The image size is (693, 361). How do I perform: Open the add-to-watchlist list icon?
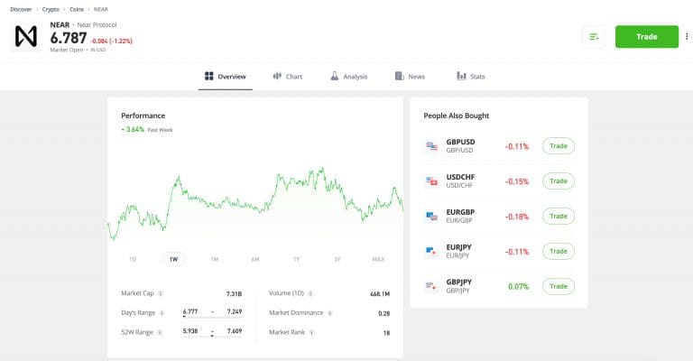click(594, 37)
